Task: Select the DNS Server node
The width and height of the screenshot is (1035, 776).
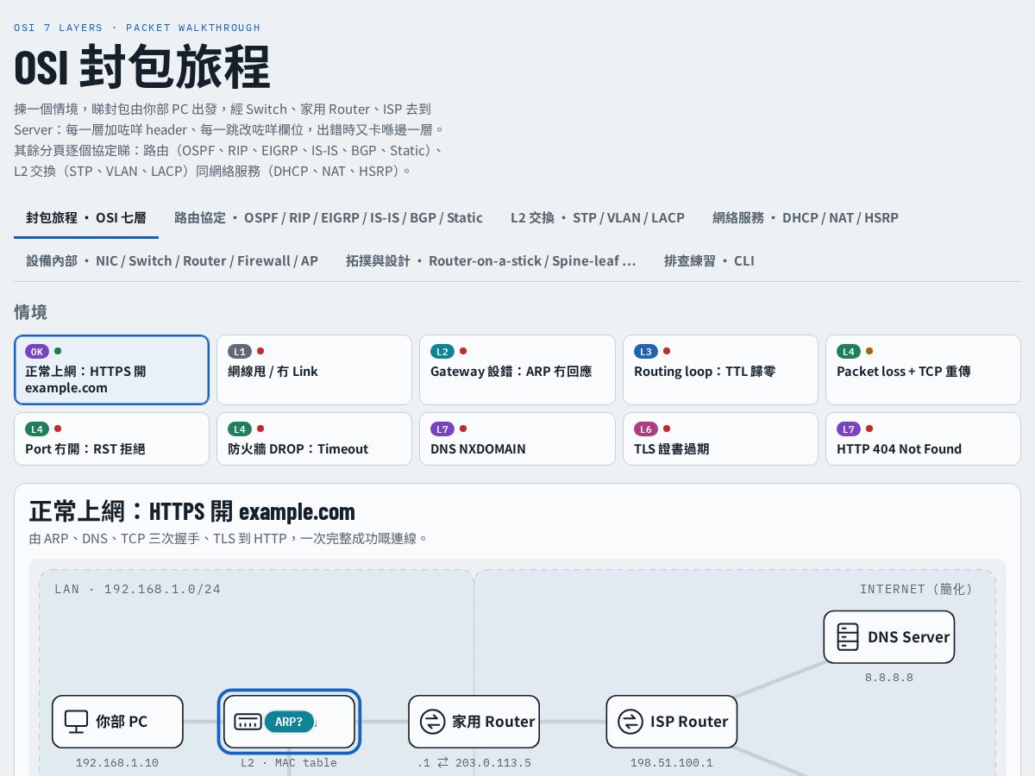Action: tap(889, 637)
